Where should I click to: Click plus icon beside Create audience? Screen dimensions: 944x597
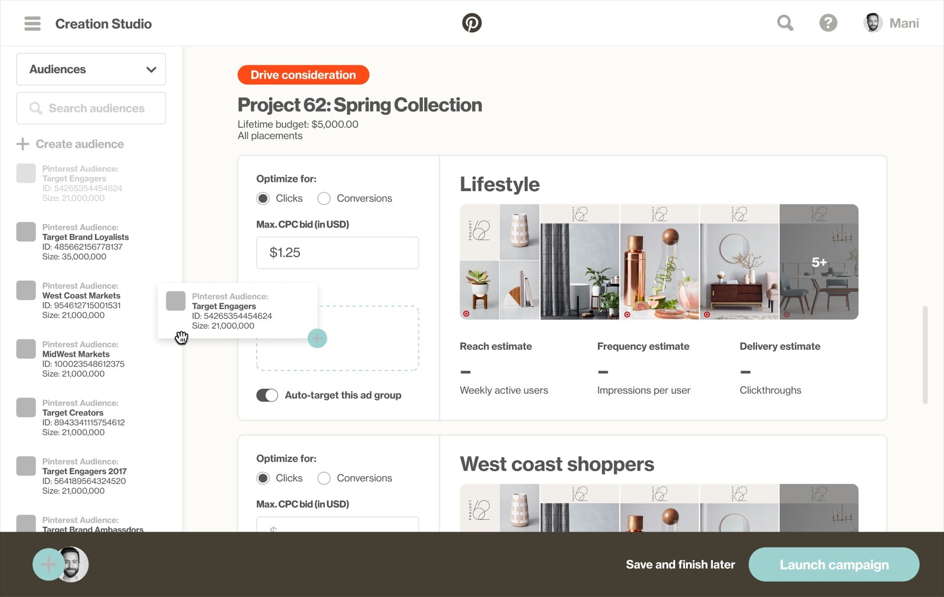coord(23,144)
